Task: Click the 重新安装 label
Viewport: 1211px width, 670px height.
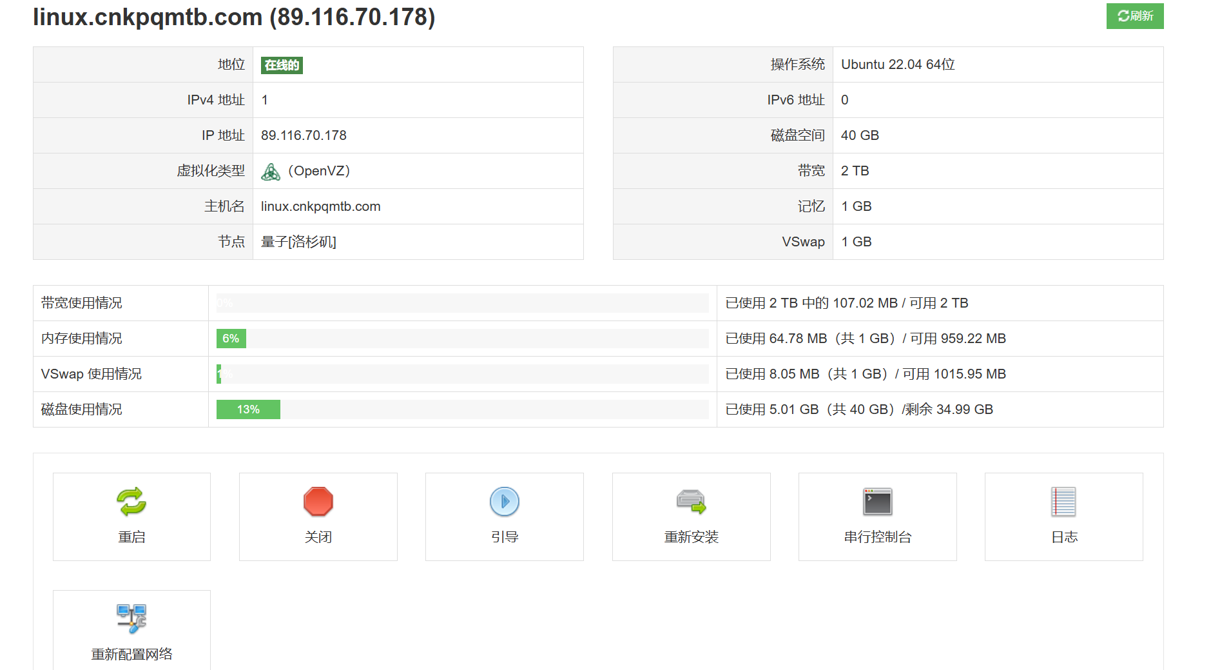Action: [691, 537]
